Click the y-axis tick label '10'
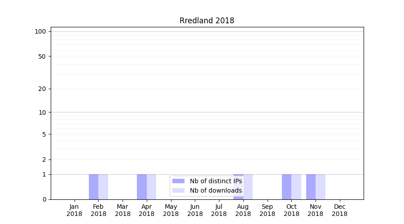This screenshot has height=224, width=404. click(x=42, y=112)
